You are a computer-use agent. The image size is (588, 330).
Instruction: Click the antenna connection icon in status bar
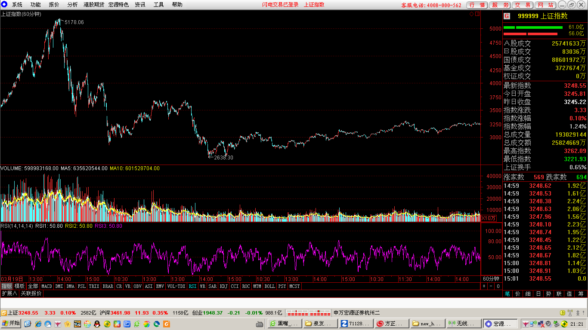(x=570, y=313)
